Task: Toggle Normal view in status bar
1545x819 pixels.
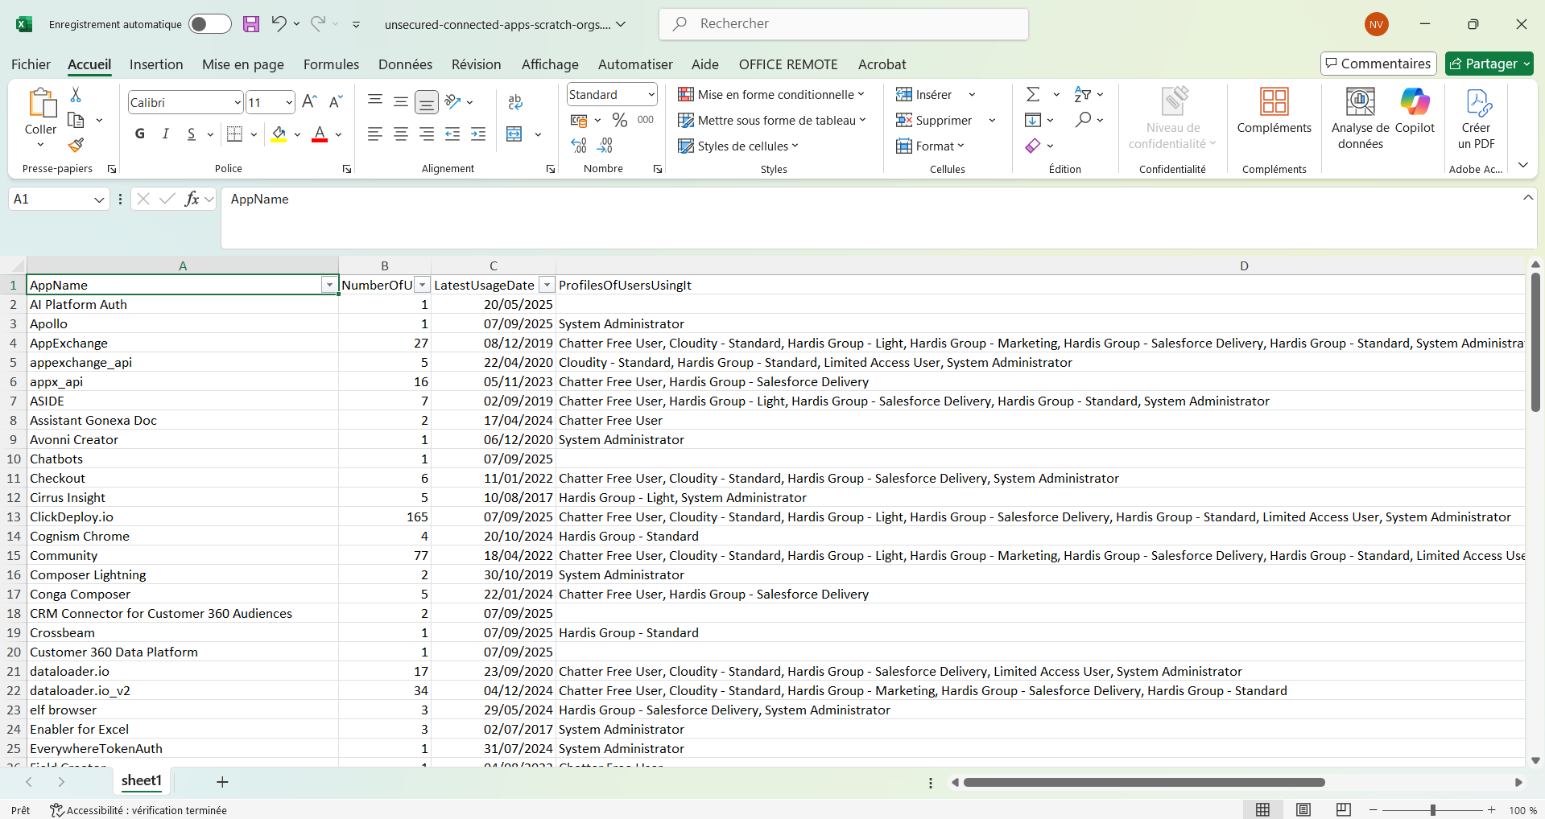Action: click(x=1263, y=809)
